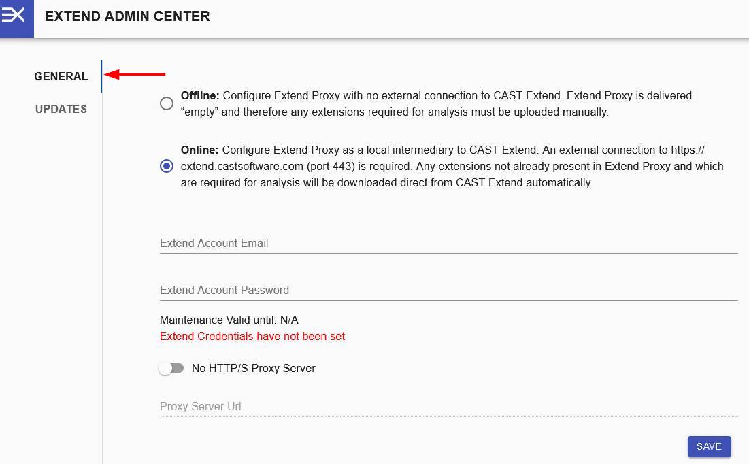The width and height of the screenshot is (749, 464).
Task: Click the red arrow pointing at GENERAL
Action: tap(135, 74)
